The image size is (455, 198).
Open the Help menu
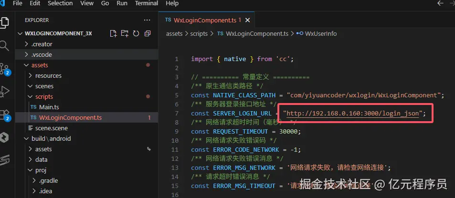pyautogui.click(x=172, y=3)
